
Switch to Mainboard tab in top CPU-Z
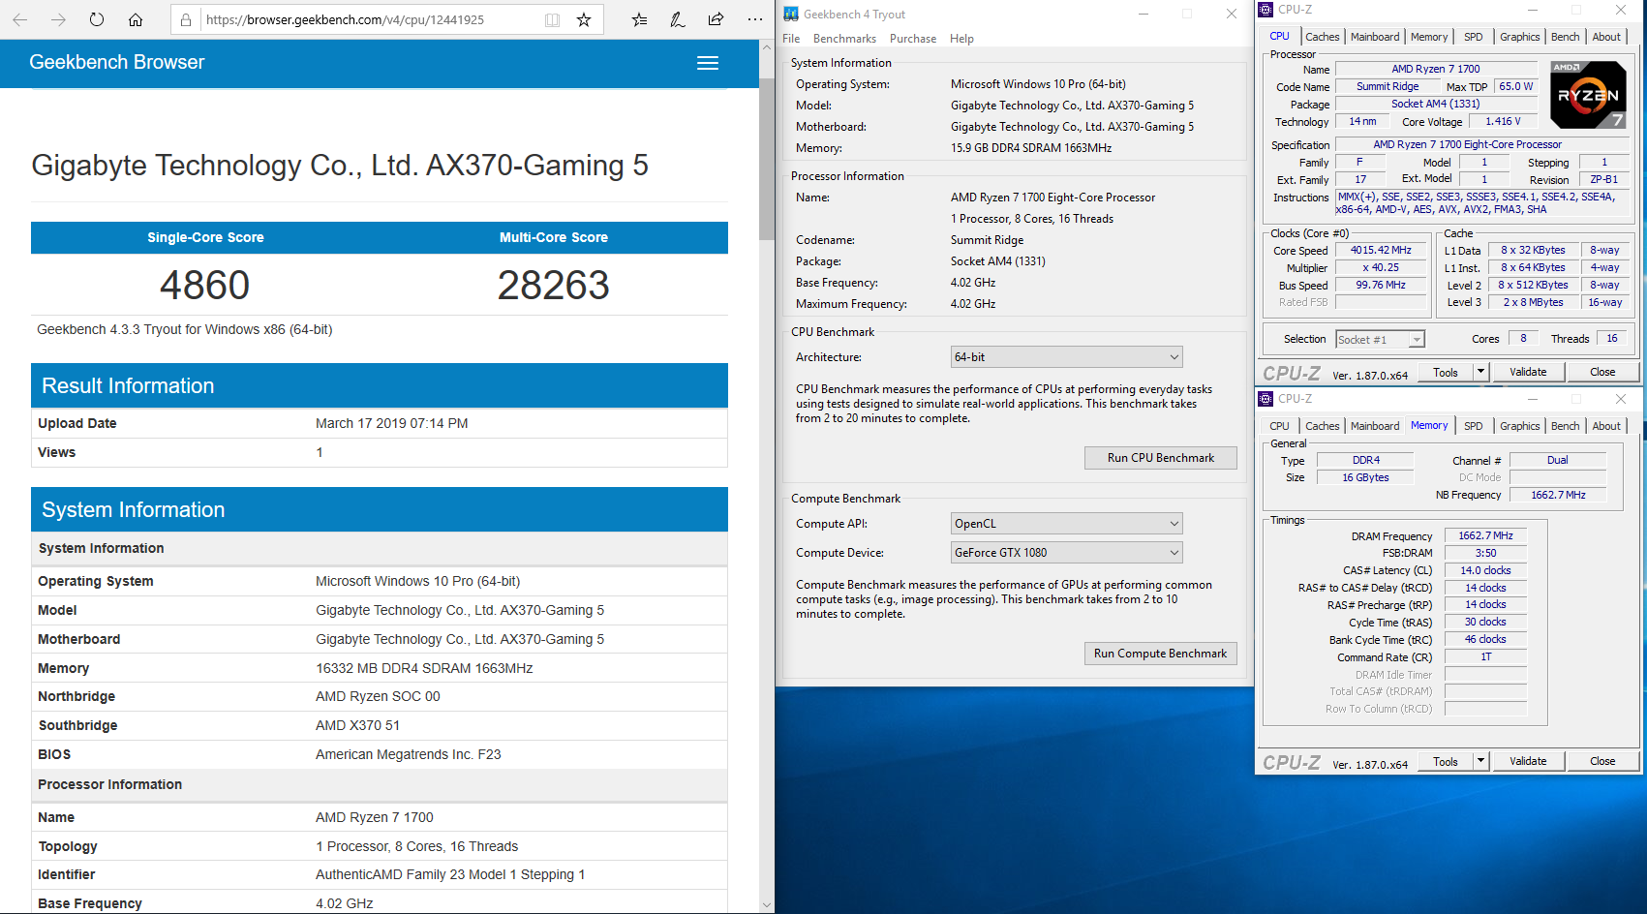pyautogui.click(x=1375, y=37)
